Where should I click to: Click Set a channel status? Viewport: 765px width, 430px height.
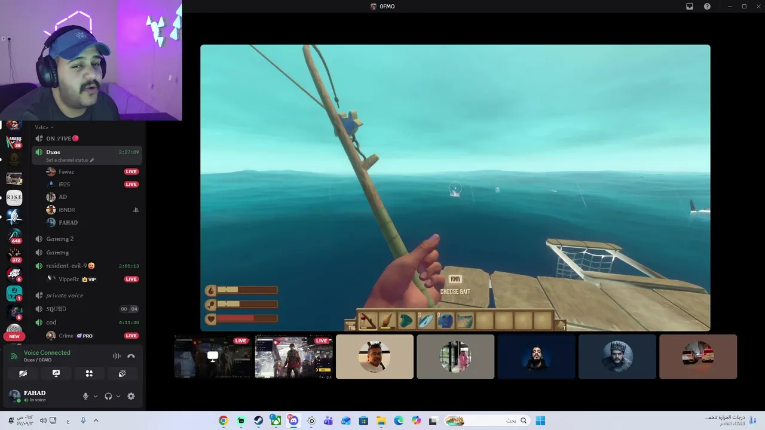70,160
